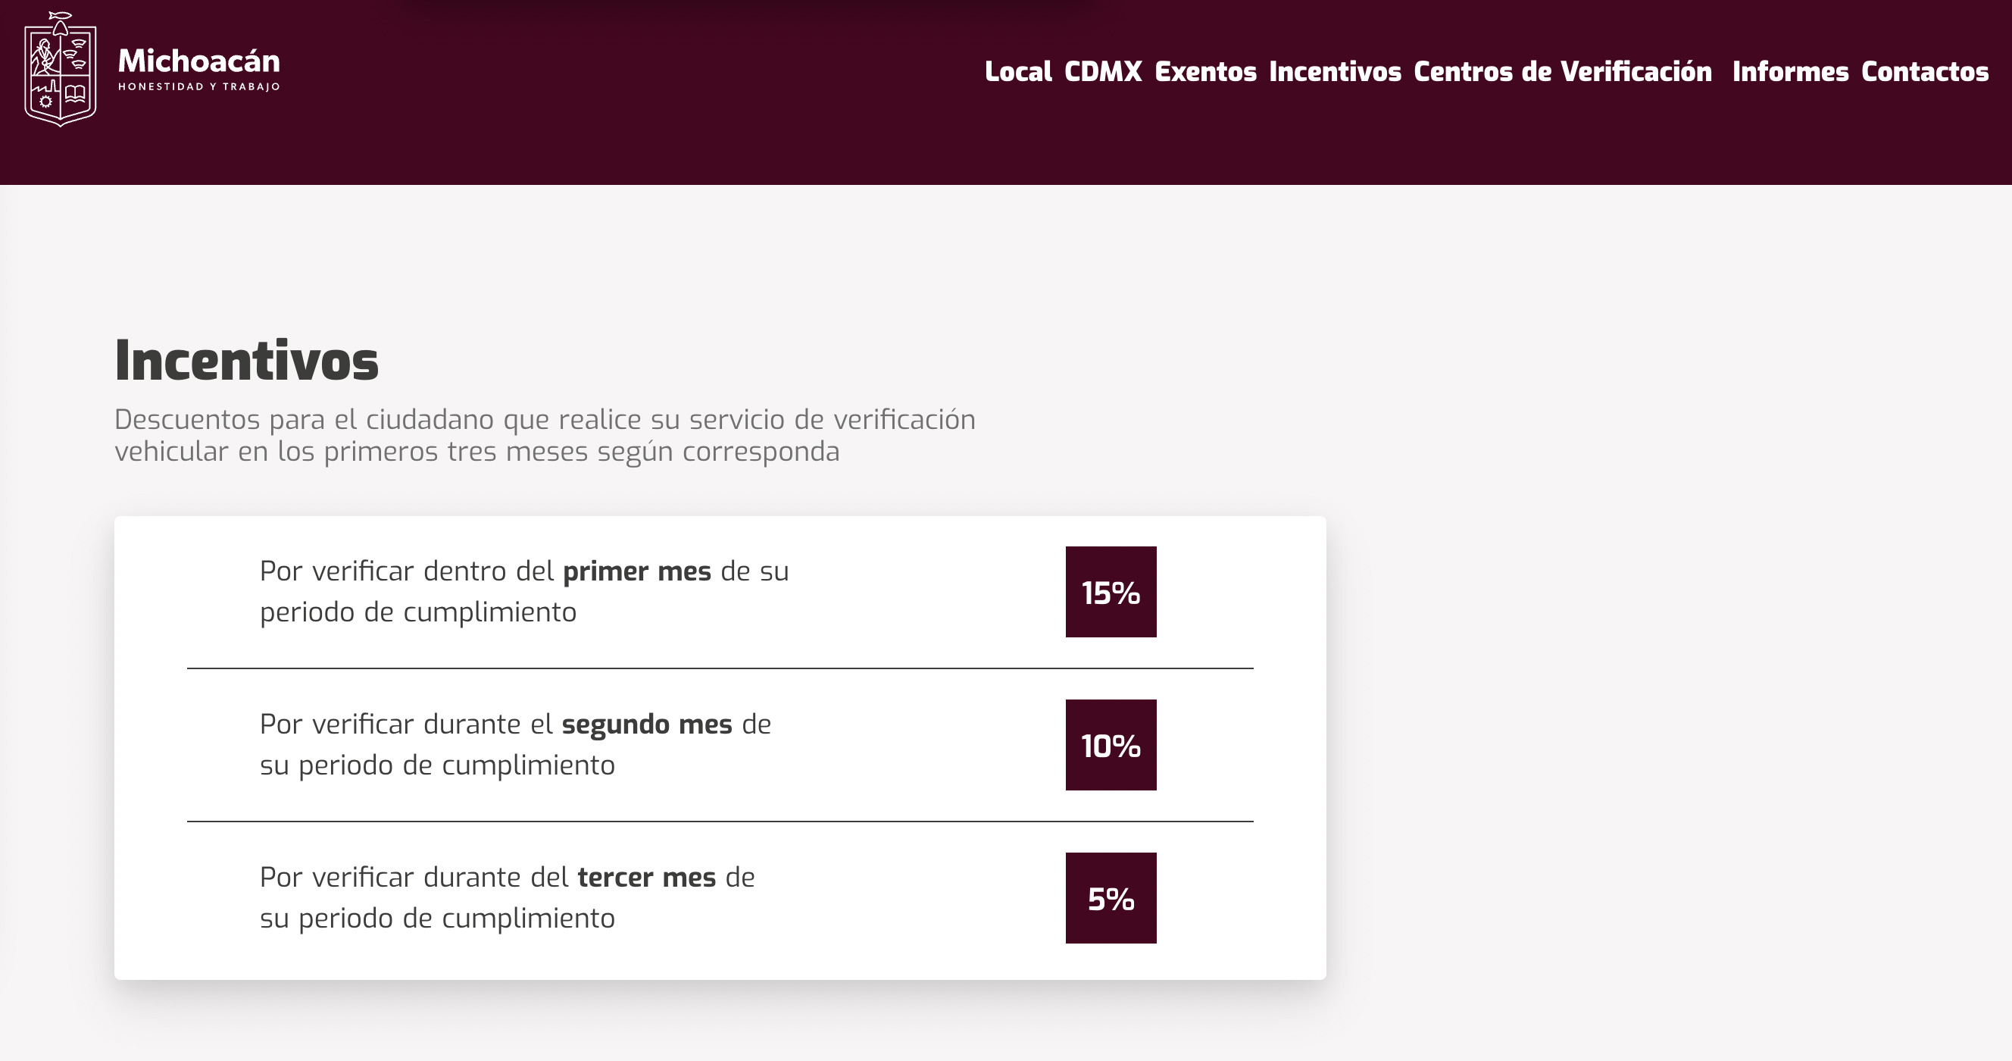
Task: Click the bold segundo mes text
Action: coord(647,725)
